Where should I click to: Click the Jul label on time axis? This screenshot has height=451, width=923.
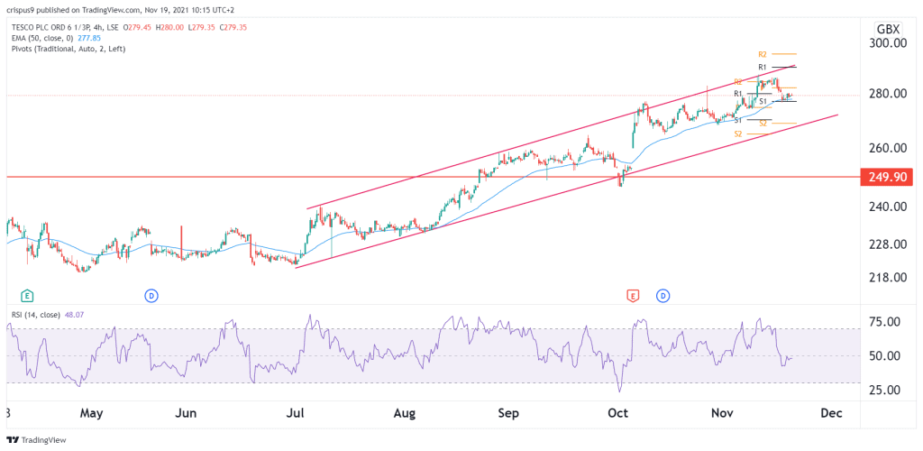[x=295, y=414]
